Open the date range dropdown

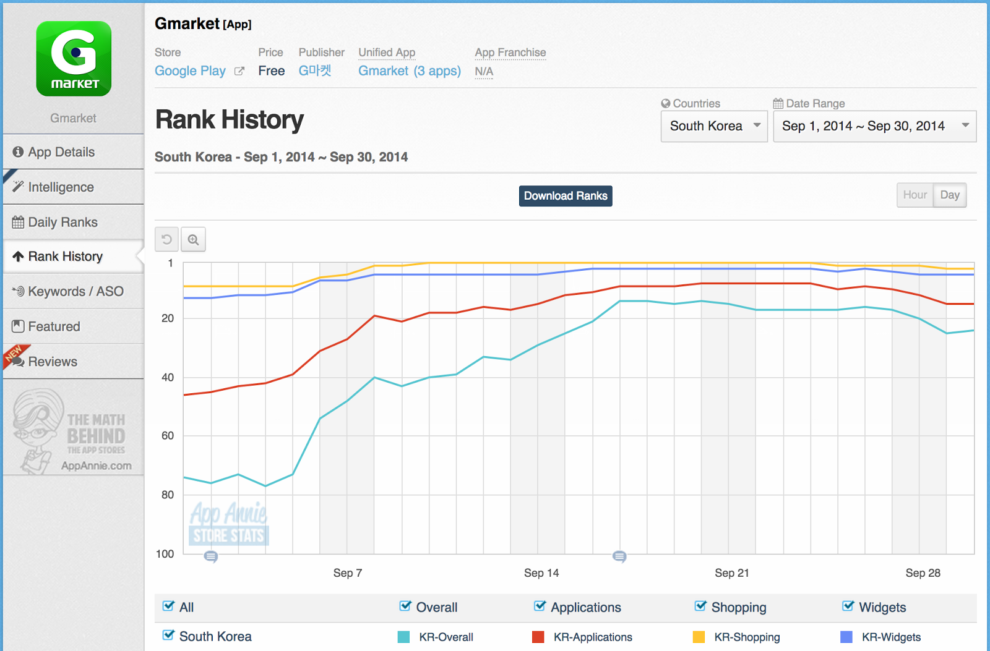click(875, 126)
